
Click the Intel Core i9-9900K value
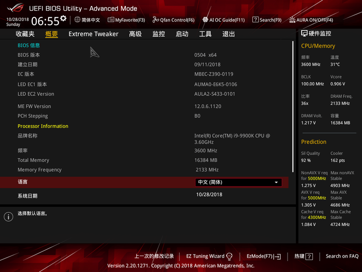(232, 139)
